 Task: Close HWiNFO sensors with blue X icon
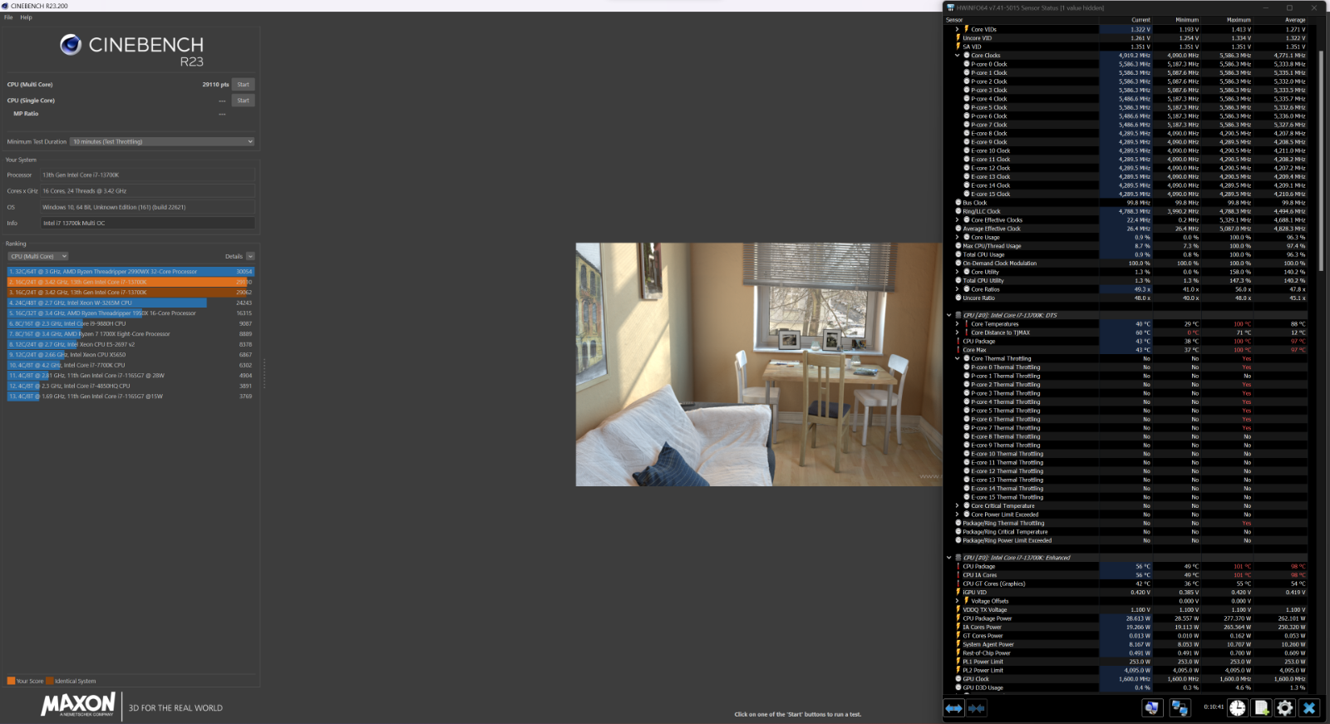[1309, 707]
